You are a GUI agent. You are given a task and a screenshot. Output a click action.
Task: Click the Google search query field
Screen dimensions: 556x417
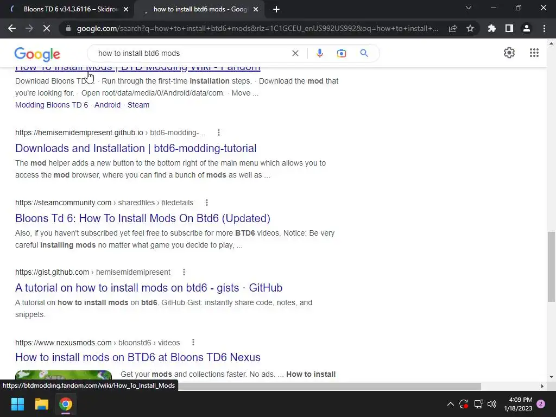[x=192, y=53]
